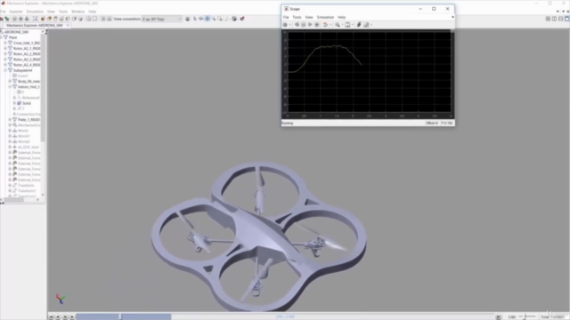Screen dimensions: 570x320
Task: Open the Simulation menu in Scope window
Action: pos(325,17)
